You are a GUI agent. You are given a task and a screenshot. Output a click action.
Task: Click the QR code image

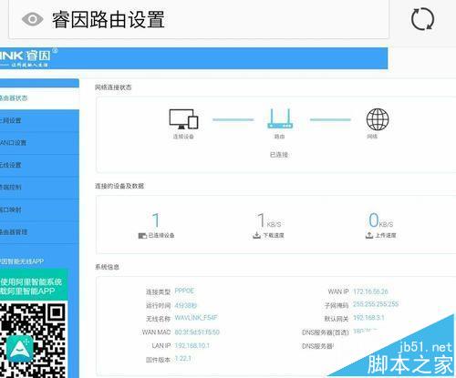pos(33,340)
